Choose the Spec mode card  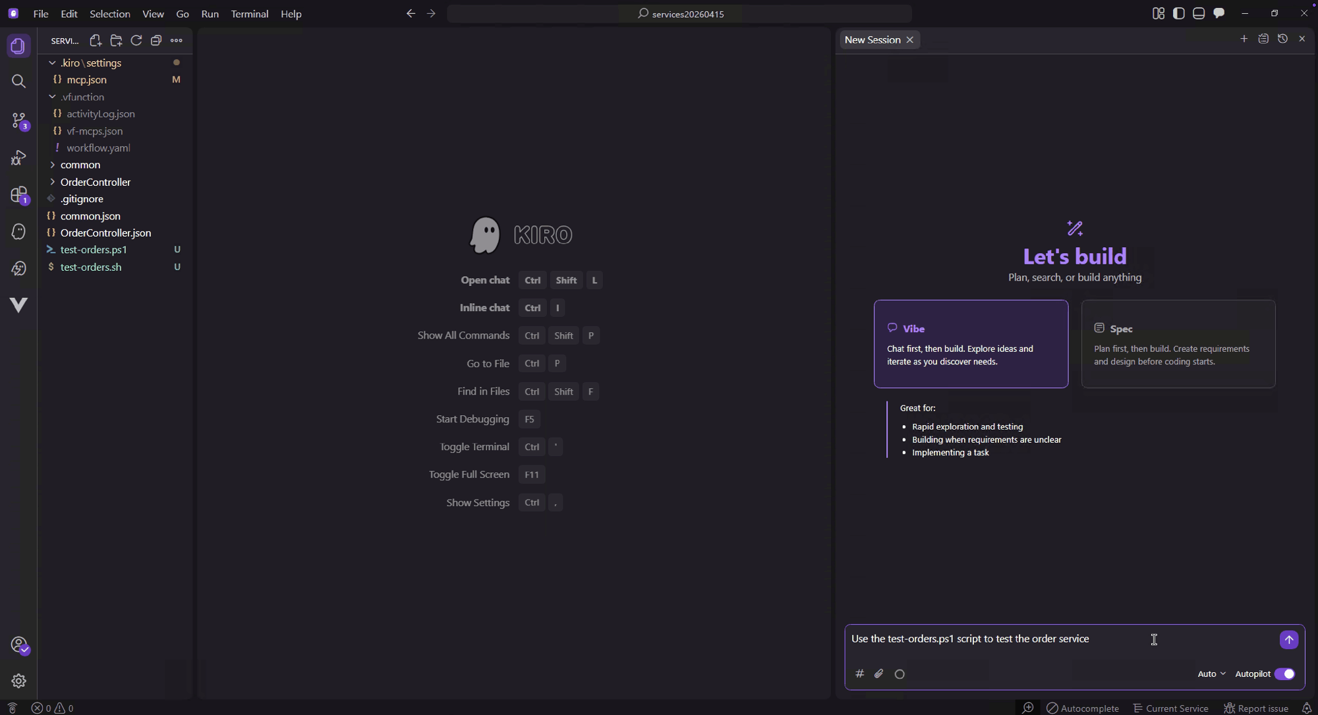click(1178, 344)
